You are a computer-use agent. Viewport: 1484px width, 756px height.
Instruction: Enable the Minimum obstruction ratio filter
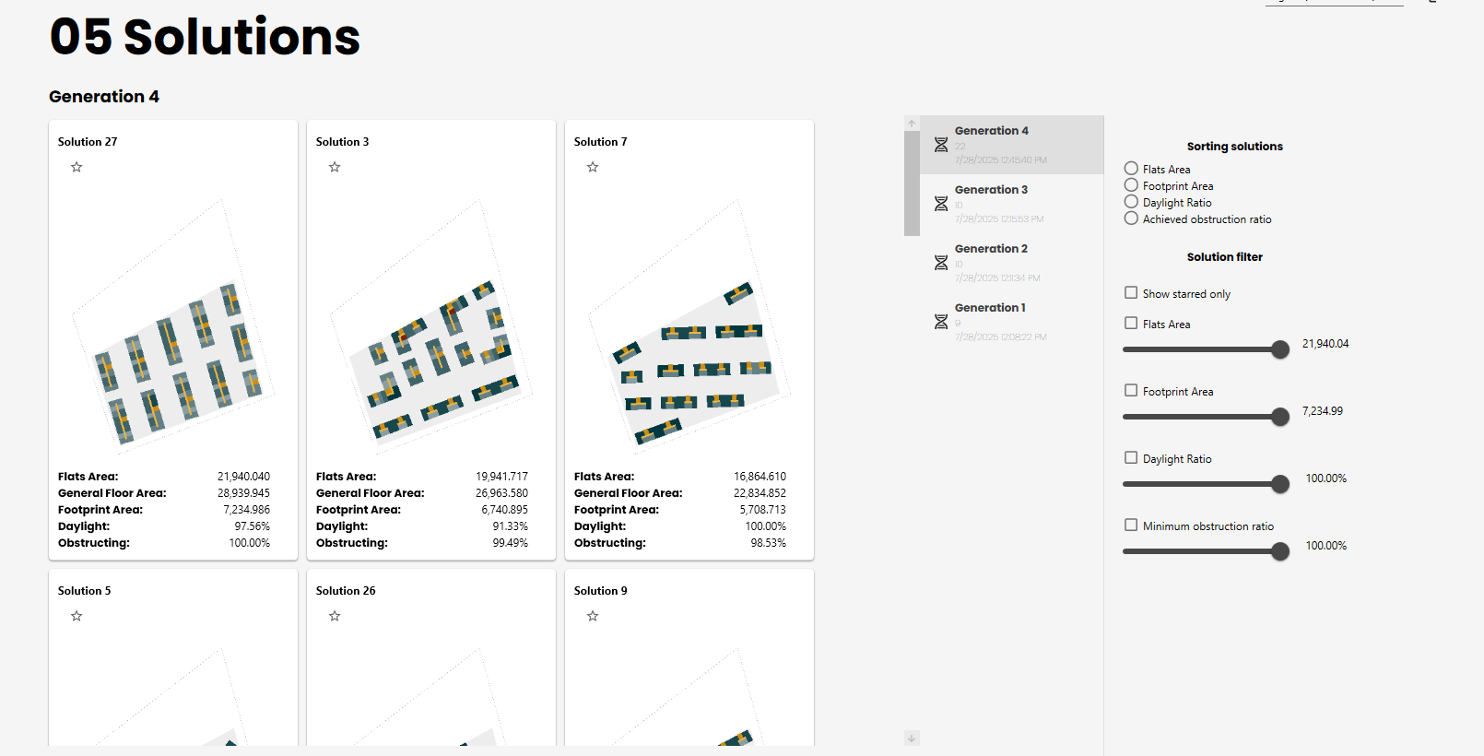coord(1131,526)
